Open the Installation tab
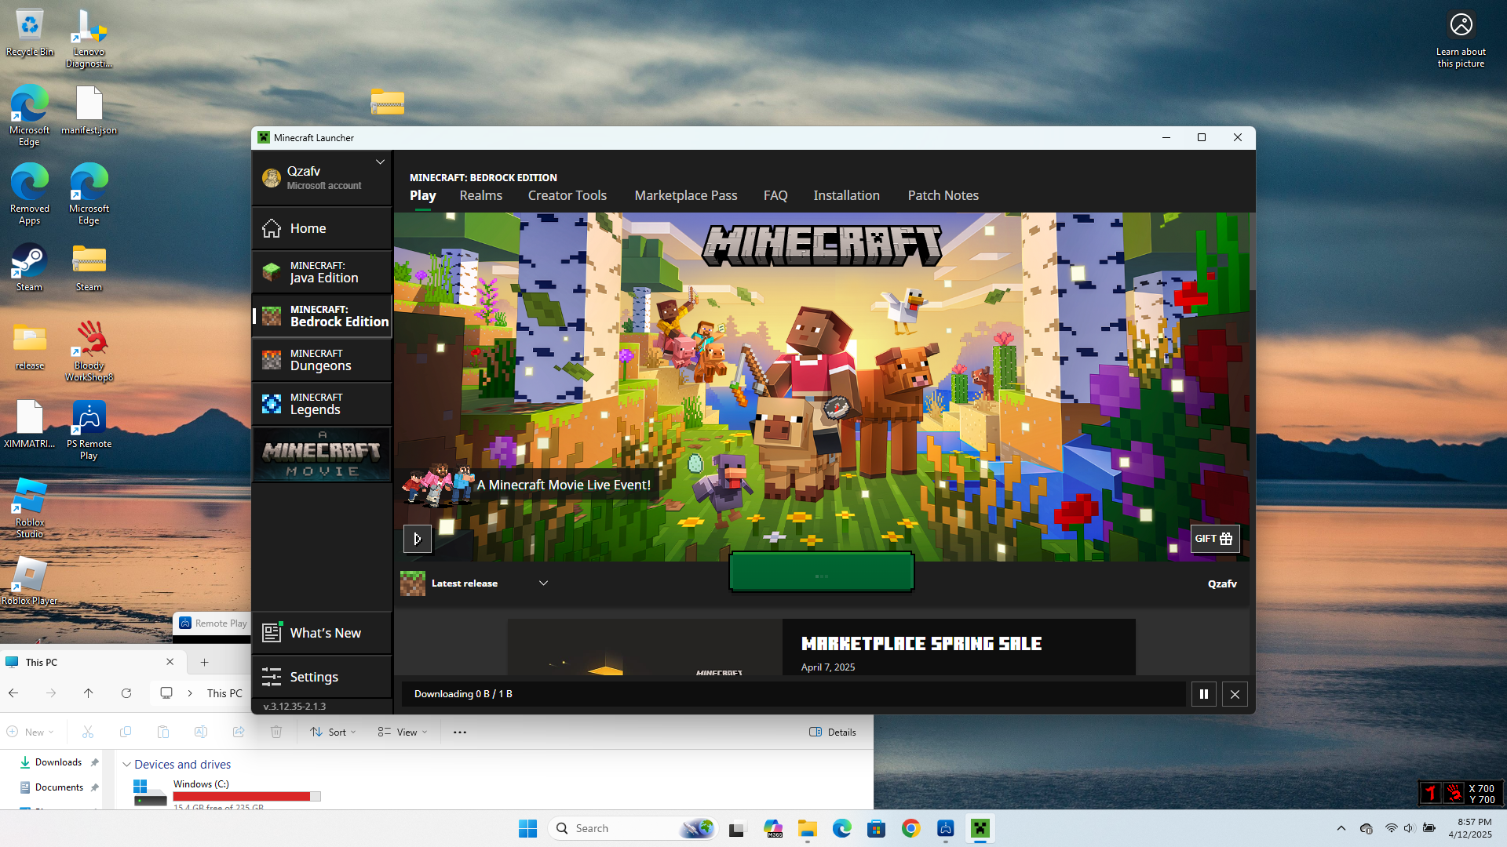1507x847 pixels. [x=846, y=195]
